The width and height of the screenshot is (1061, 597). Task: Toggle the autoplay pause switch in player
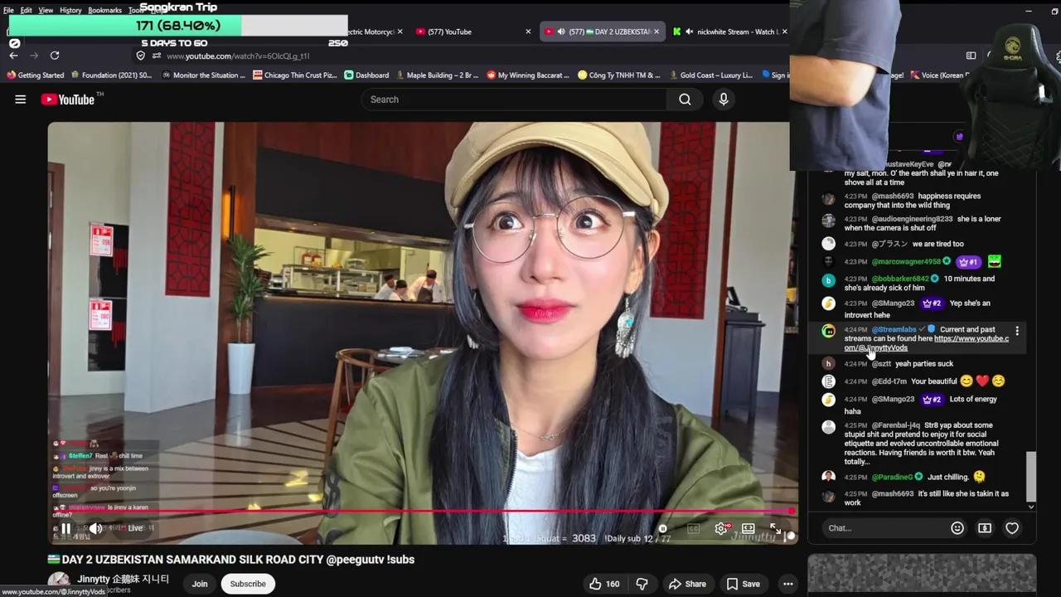(x=662, y=528)
